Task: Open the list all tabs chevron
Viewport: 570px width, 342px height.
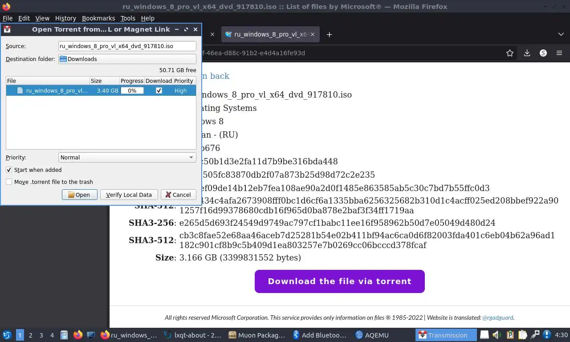Action: pyautogui.click(x=561, y=34)
